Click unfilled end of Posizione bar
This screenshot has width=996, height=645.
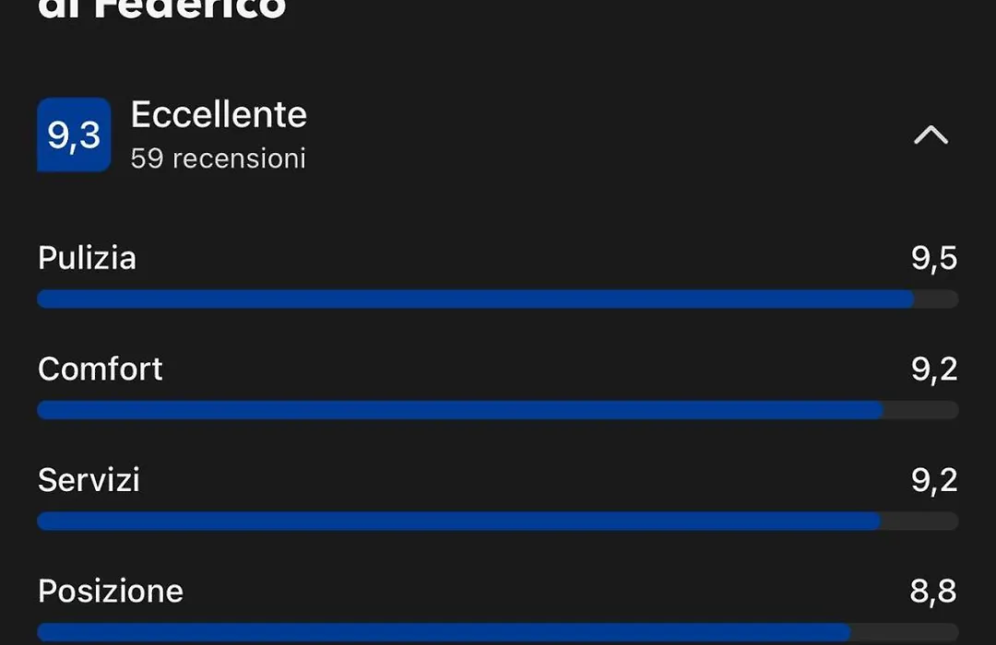(905, 632)
